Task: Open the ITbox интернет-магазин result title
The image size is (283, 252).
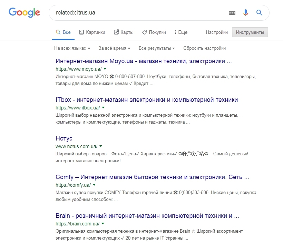Action: tap(147, 100)
